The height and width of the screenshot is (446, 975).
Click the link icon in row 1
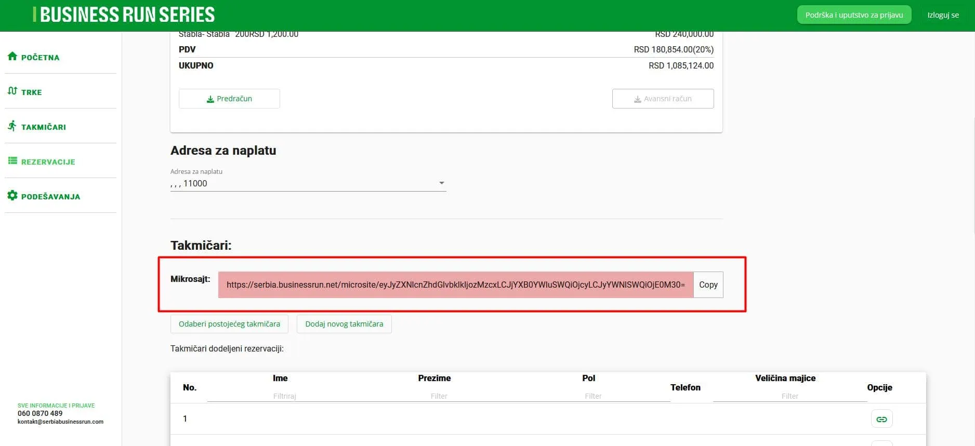(x=881, y=419)
